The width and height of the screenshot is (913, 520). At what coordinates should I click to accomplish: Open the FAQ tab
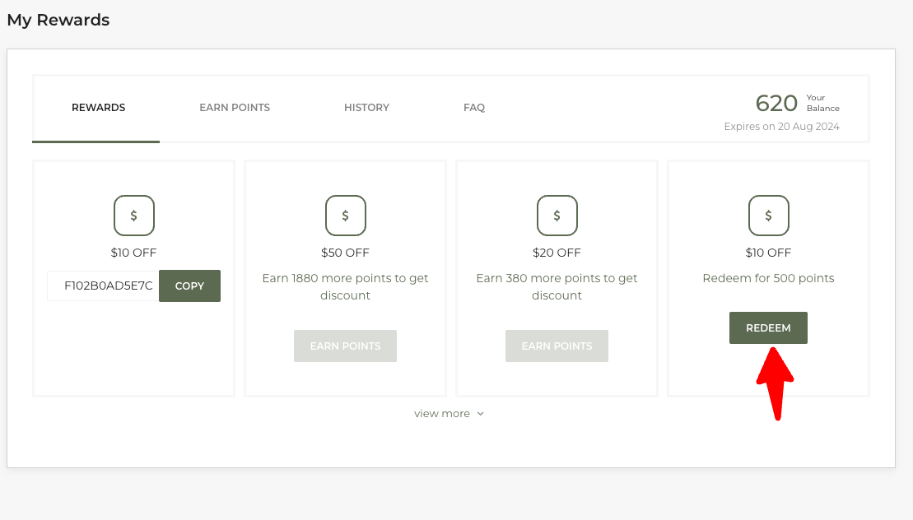pyautogui.click(x=474, y=108)
